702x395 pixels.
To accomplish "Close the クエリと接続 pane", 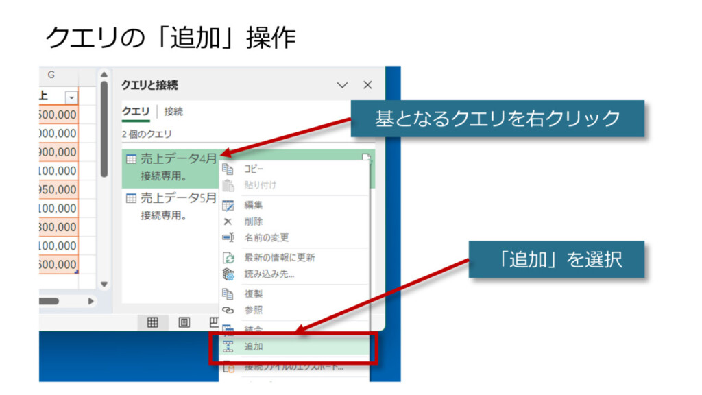I will click(367, 85).
